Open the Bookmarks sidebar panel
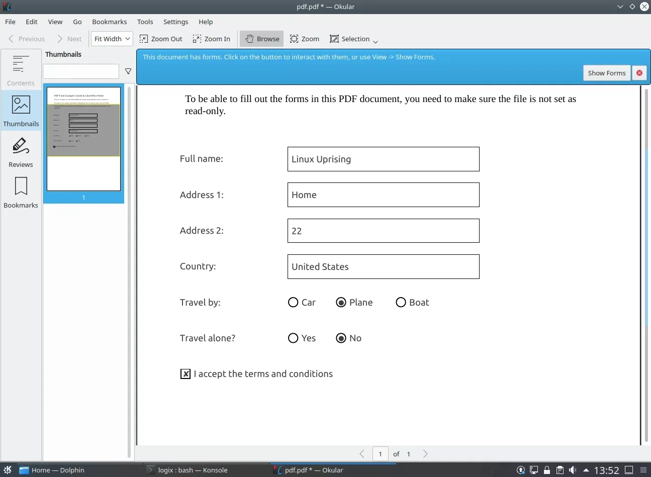The image size is (651, 477). 21,193
